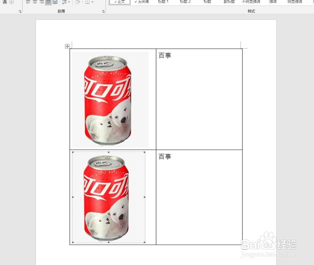314x265 pixels.
Task: Select the cola can image in the top row
Action: [x=110, y=99]
